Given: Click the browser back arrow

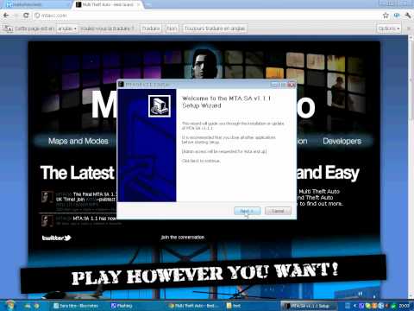Looking at the screenshot, I should (x=6, y=16).
